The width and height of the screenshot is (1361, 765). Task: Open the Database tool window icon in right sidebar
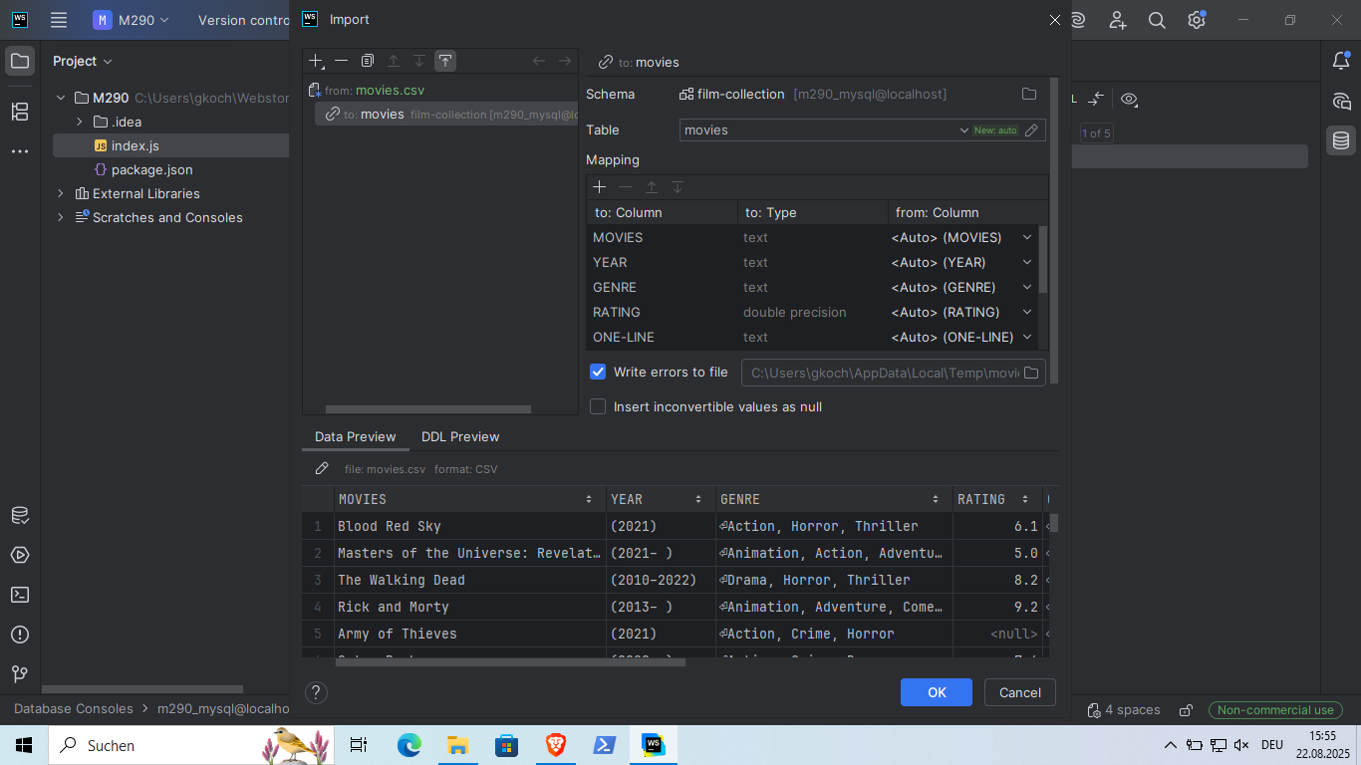[x=1341, y=140]
